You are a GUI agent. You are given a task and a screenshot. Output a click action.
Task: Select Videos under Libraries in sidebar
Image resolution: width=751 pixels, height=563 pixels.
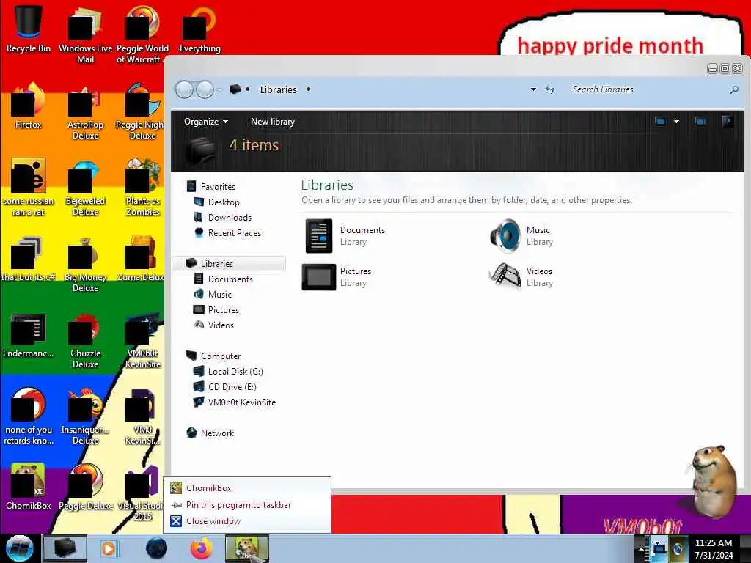(x=221, y=325)
